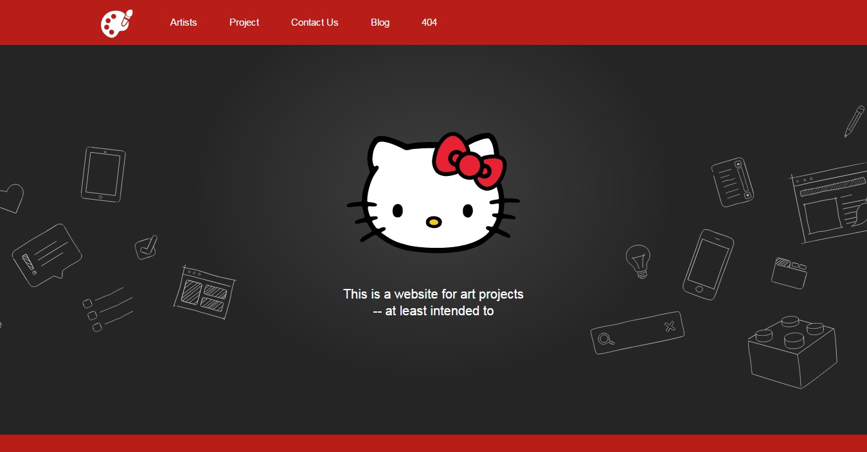This screenshot has height=452, width=867.
Task: Click the speech bubble doodle icon
Action: (x=46, y=254)
